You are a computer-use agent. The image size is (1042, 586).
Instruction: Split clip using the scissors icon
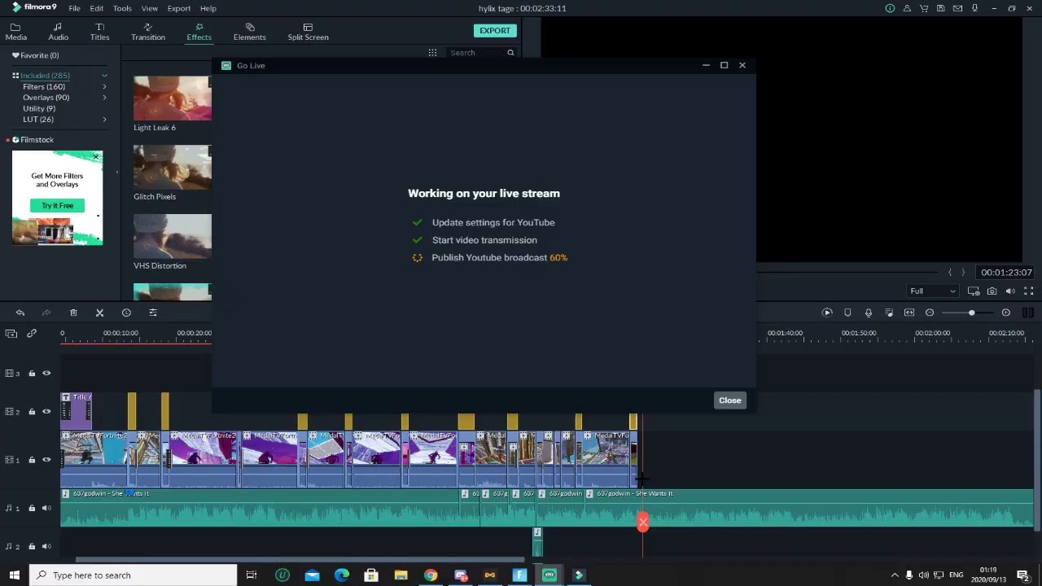99,313
